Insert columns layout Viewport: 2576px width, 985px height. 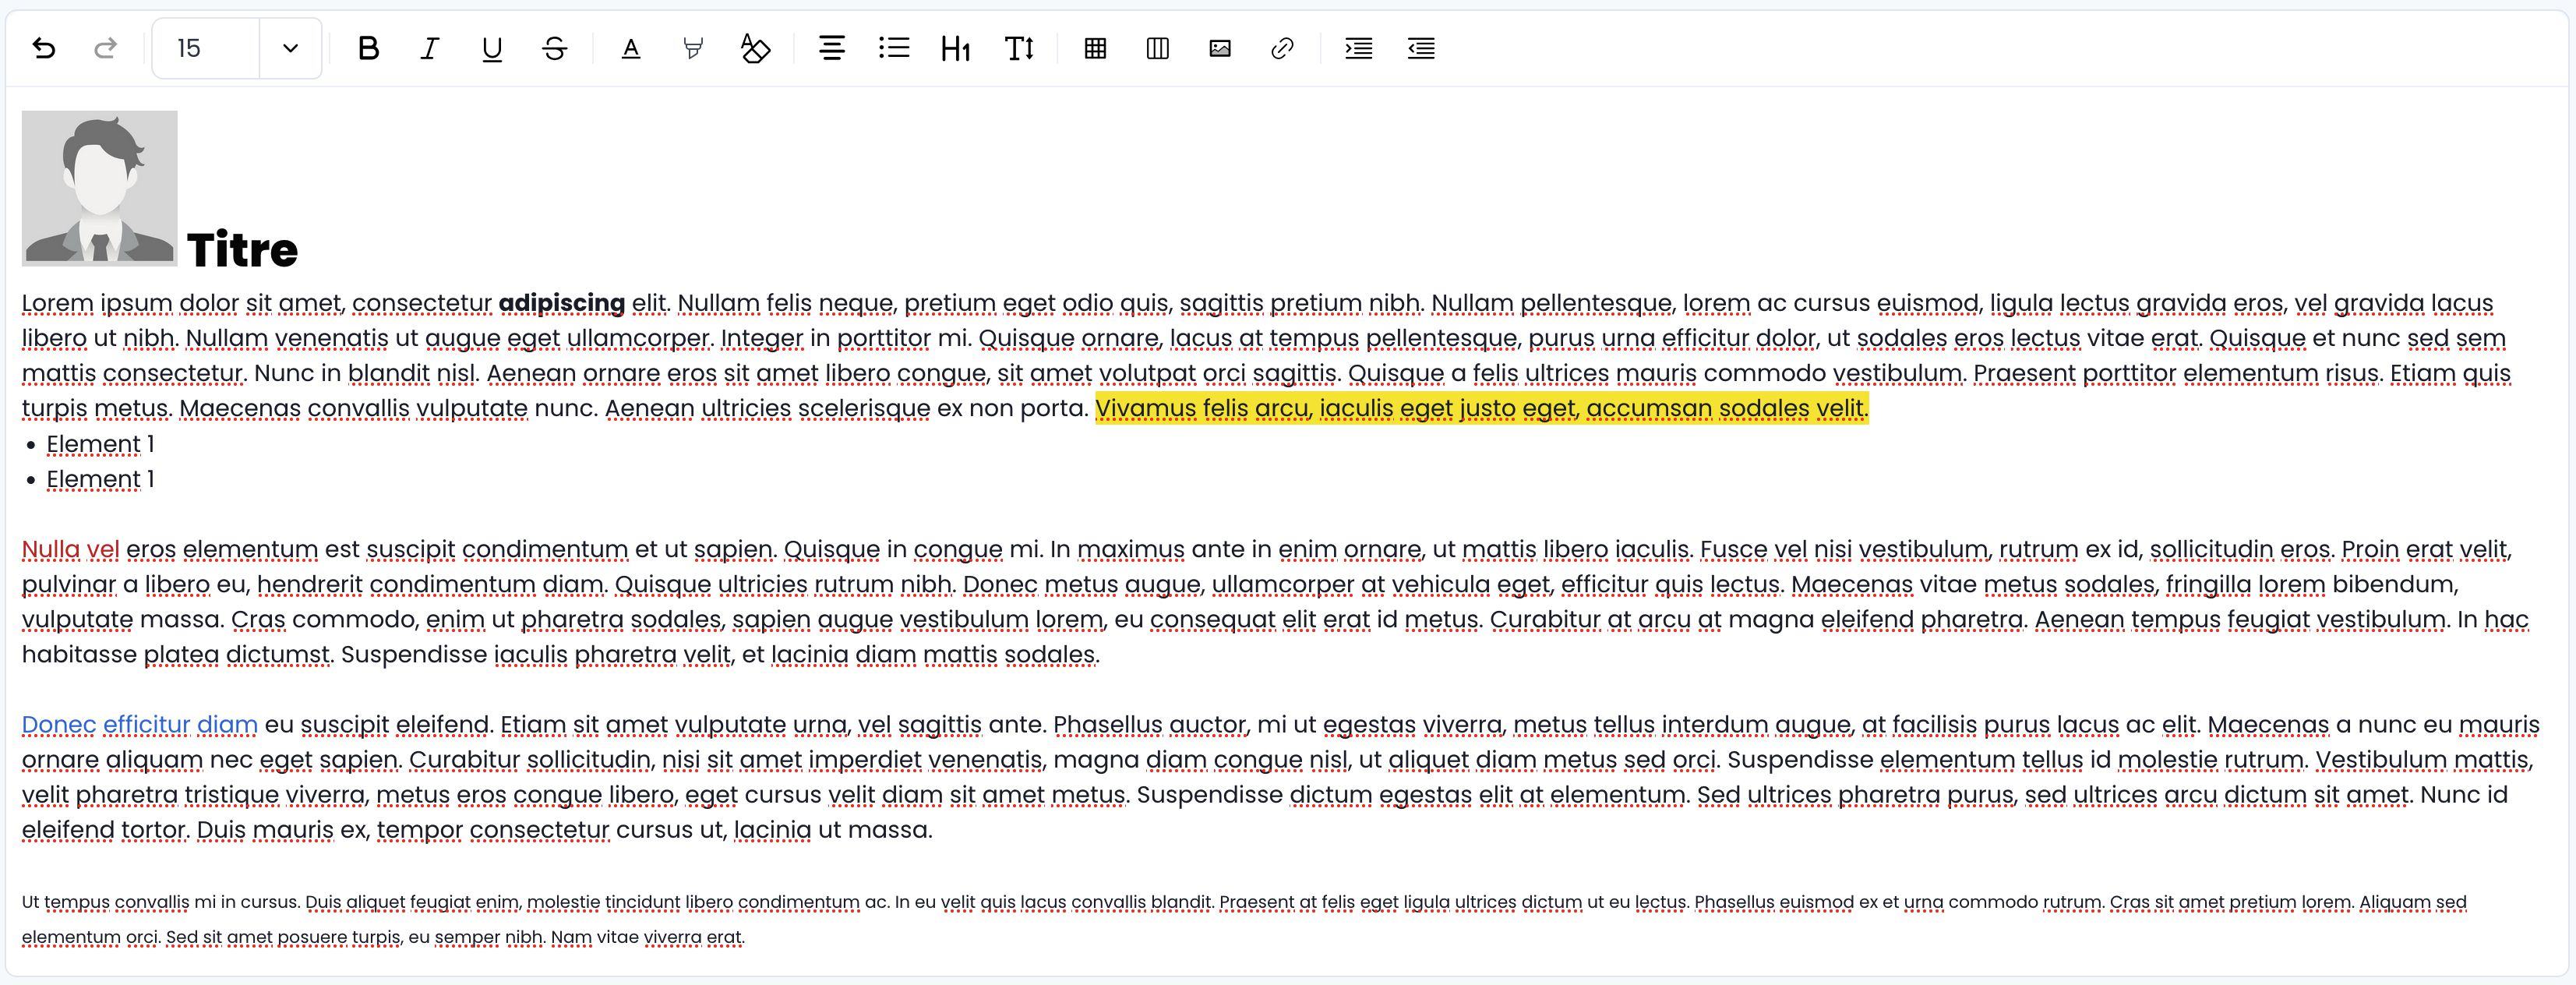[1157, 48]
